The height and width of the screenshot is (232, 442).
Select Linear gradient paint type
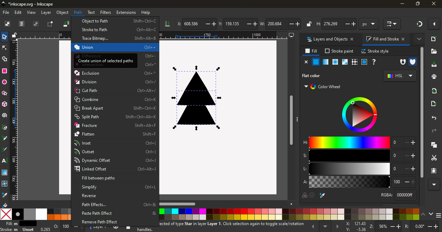click(326, 62)
